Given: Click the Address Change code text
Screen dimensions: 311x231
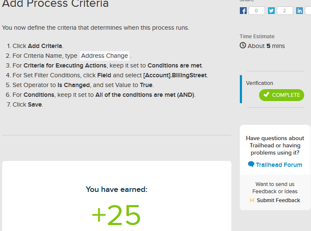Looking at the screenshot, I should click(104, 56).
